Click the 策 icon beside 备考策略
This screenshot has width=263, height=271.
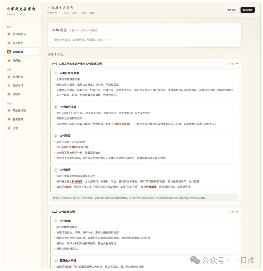[9, 119]
